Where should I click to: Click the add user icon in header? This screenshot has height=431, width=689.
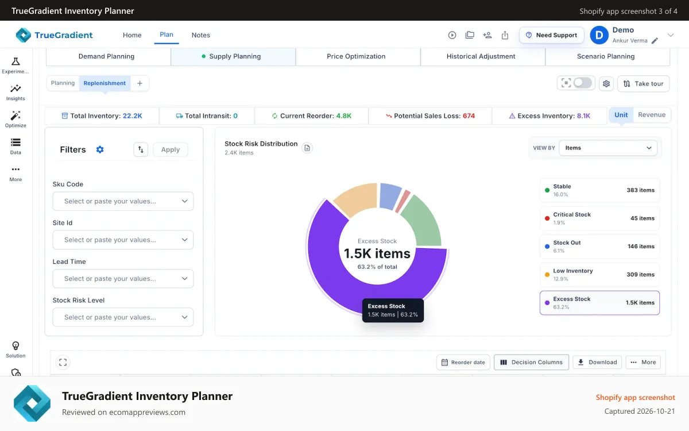coord(487,35)
